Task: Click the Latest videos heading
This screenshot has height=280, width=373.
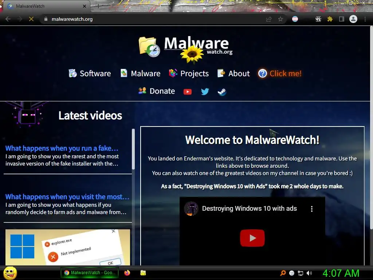Action: [90, 116]
